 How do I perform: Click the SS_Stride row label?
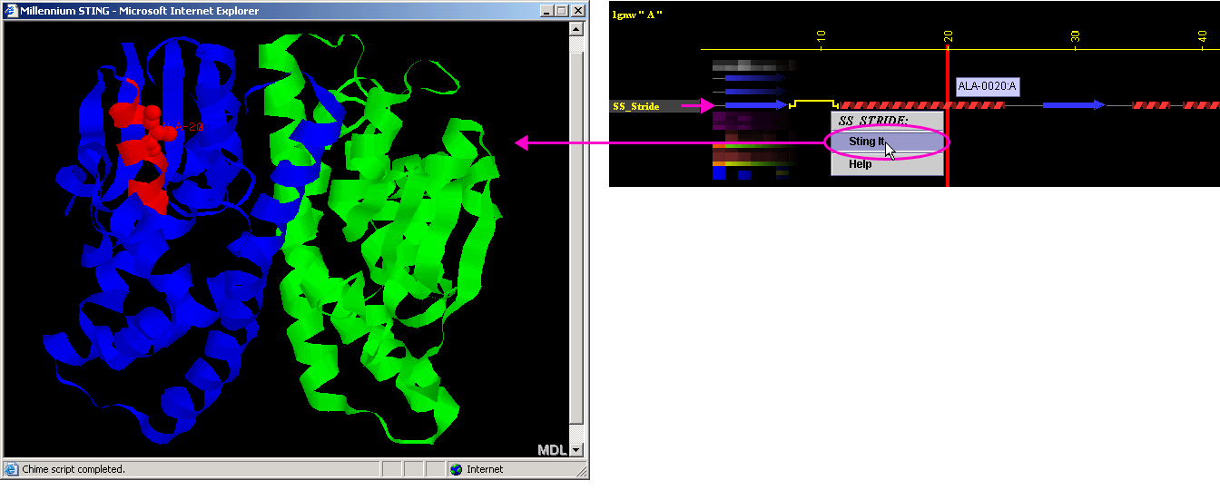tap(635, 106)
